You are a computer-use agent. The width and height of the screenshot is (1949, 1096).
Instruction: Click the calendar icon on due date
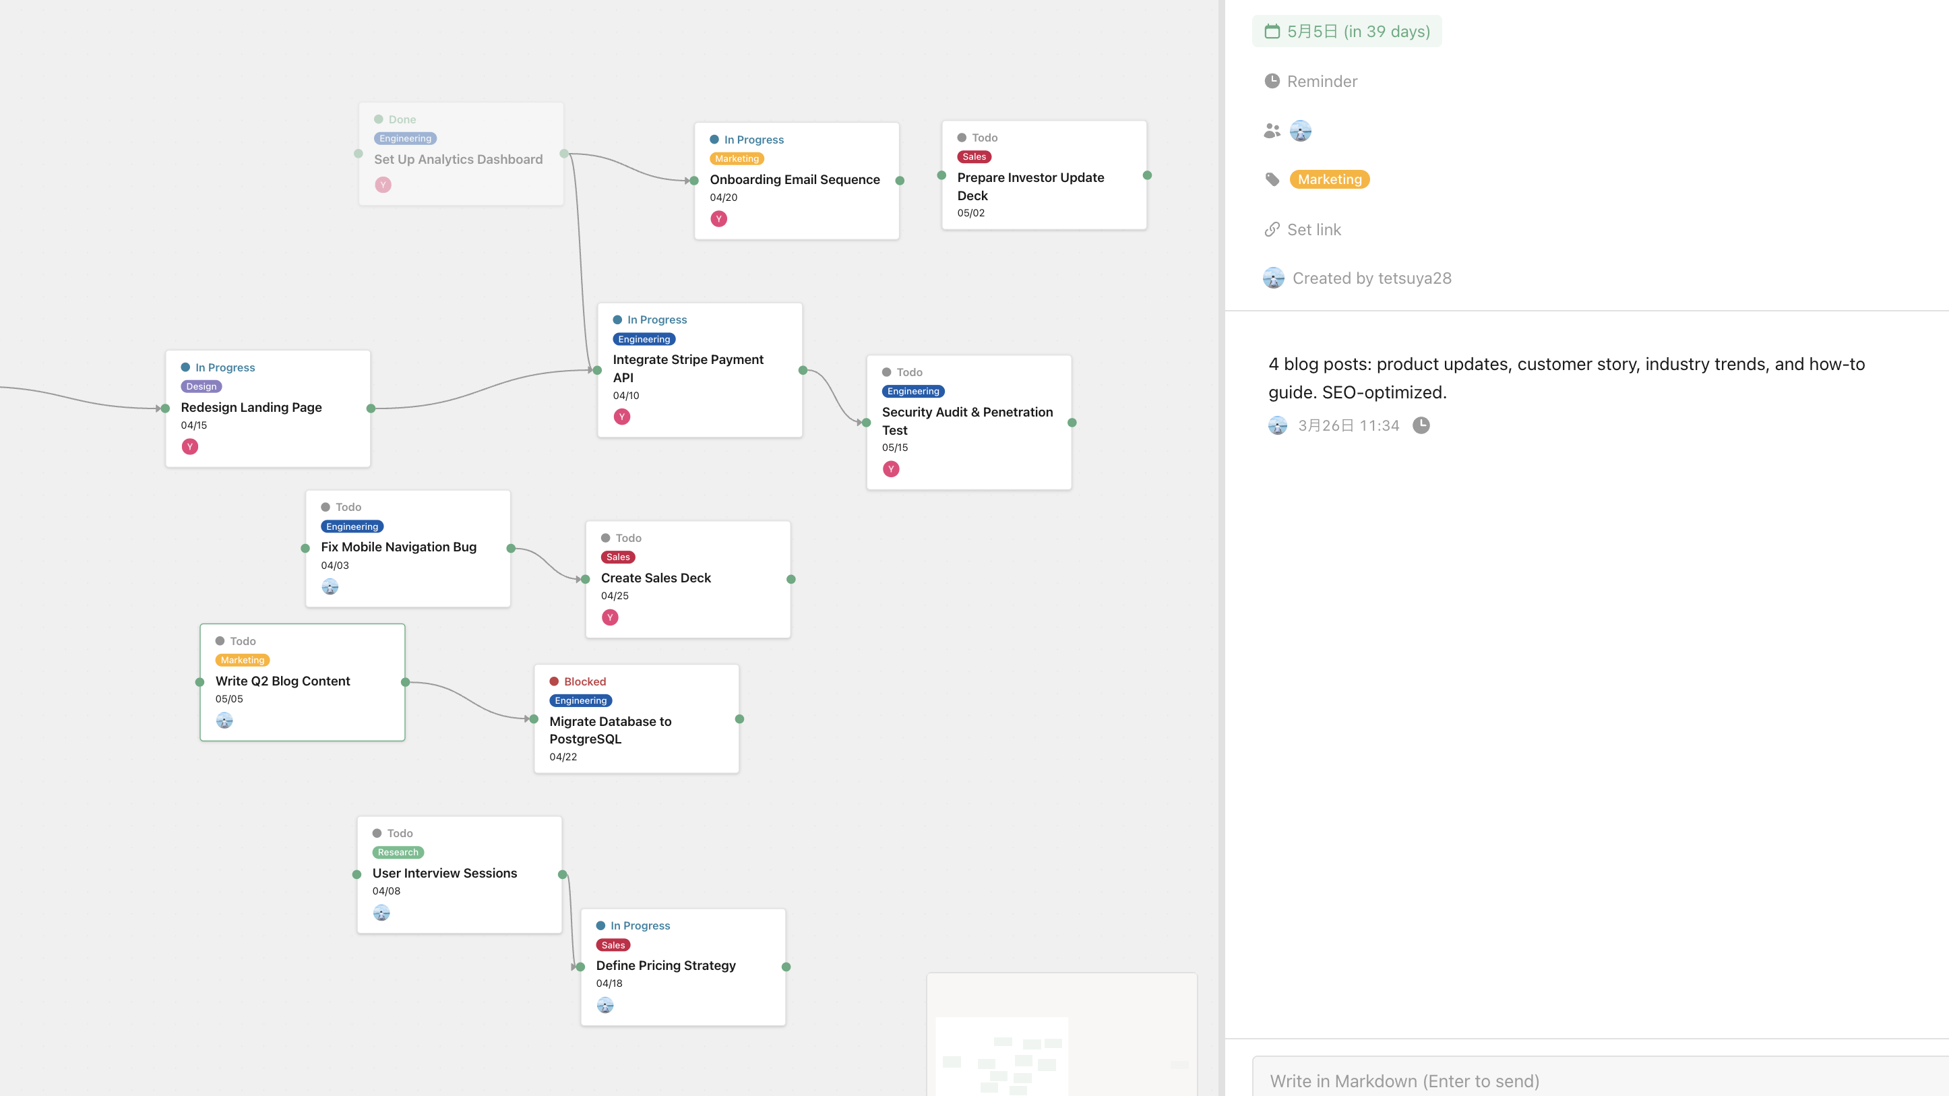coord(1272,31)
